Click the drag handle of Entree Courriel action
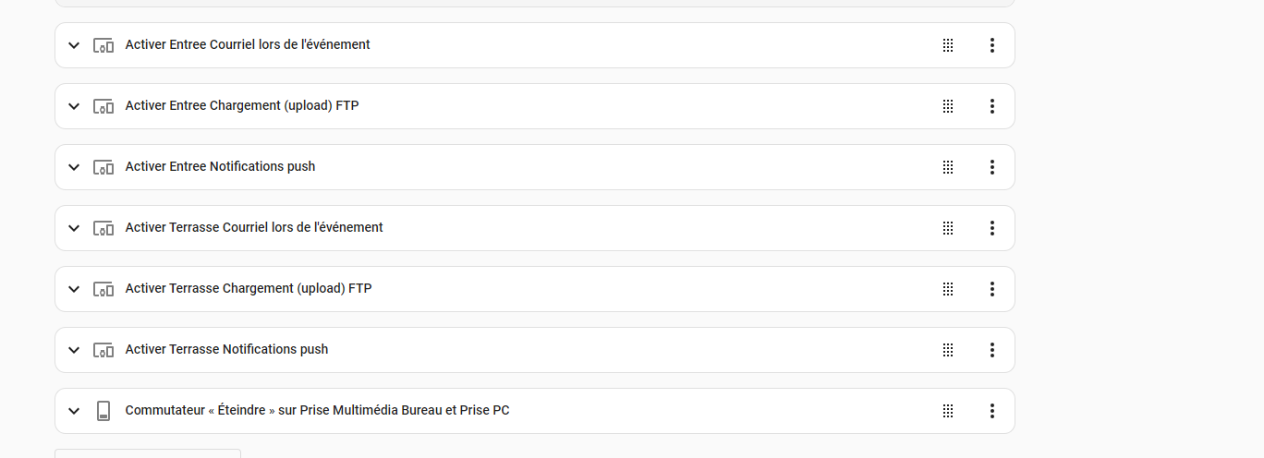The height and width of the screenshot is (458, 1264). coord(947,45)
